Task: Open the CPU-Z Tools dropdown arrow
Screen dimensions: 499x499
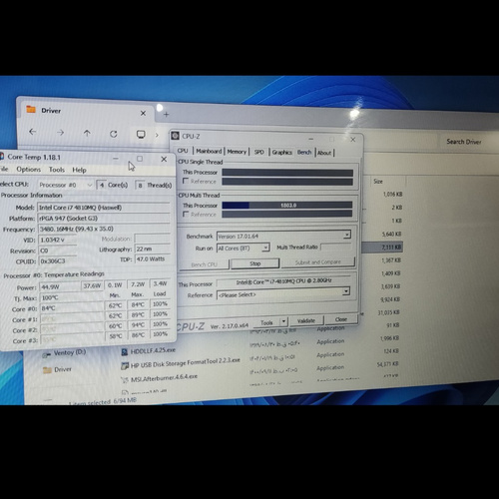Action: pyautogui.click(x=283, y=321)
